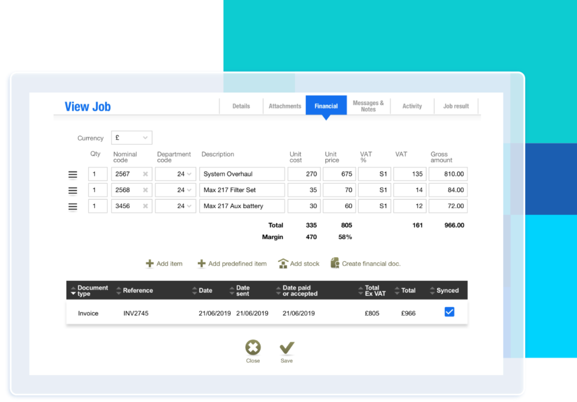
Task: Click the Add predefined item plus icon
Action: 201,263
